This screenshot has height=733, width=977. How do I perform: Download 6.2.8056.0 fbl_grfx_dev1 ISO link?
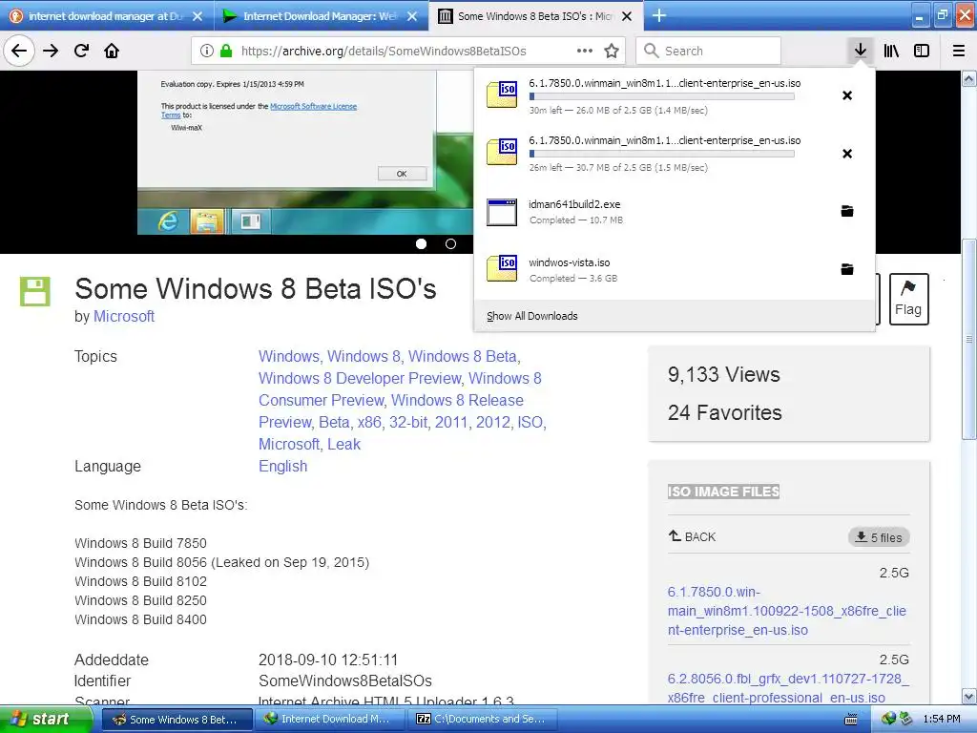click(788, 688)
